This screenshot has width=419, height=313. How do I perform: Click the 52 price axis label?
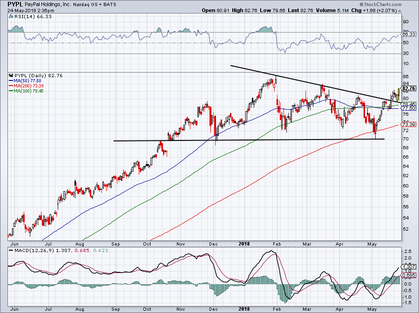coord(405,229)
